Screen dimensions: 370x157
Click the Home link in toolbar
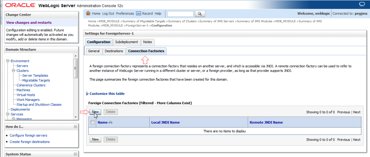point(96,14)
